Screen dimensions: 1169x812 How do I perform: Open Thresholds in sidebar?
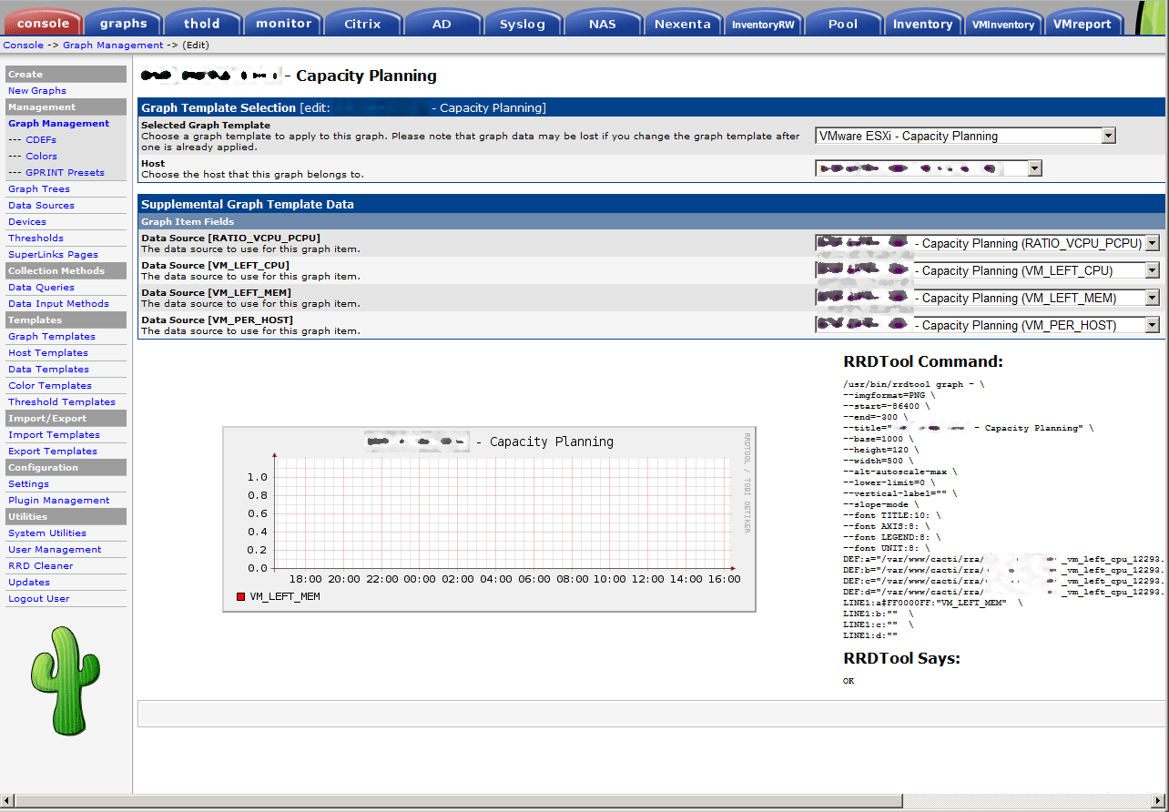click(36, 239)
